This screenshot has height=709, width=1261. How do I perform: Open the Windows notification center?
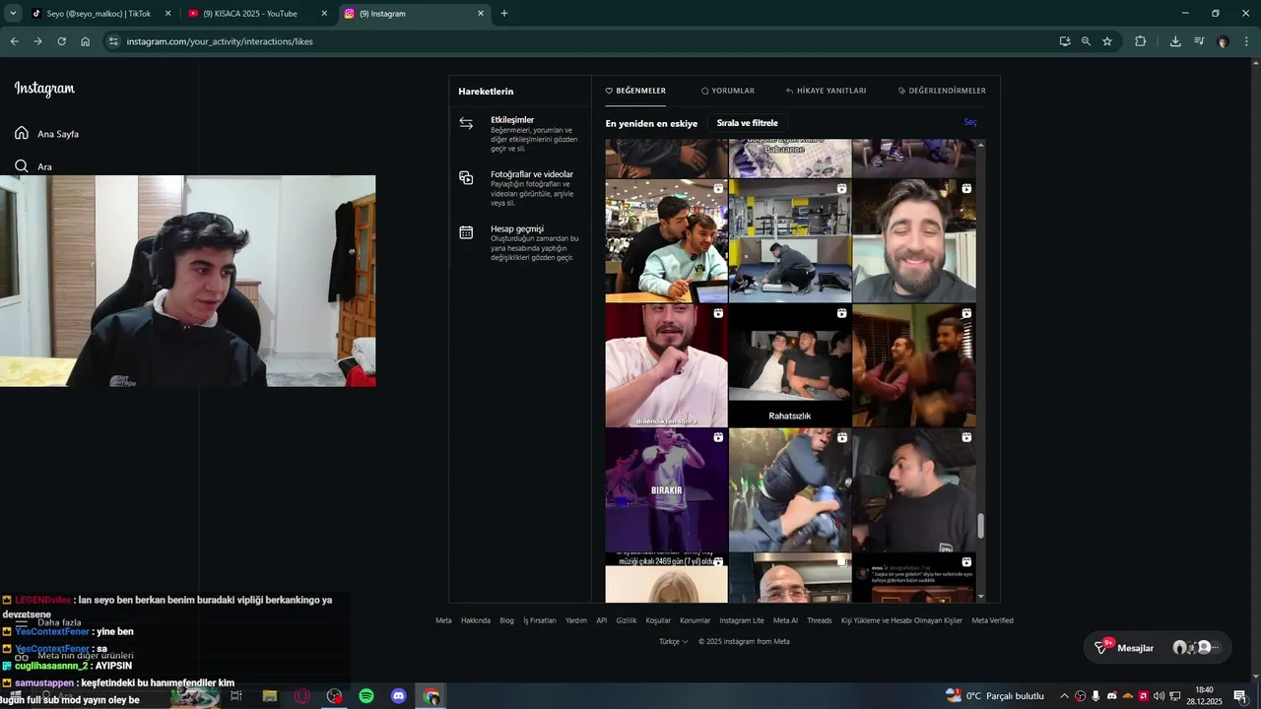tap(1240, 696)
